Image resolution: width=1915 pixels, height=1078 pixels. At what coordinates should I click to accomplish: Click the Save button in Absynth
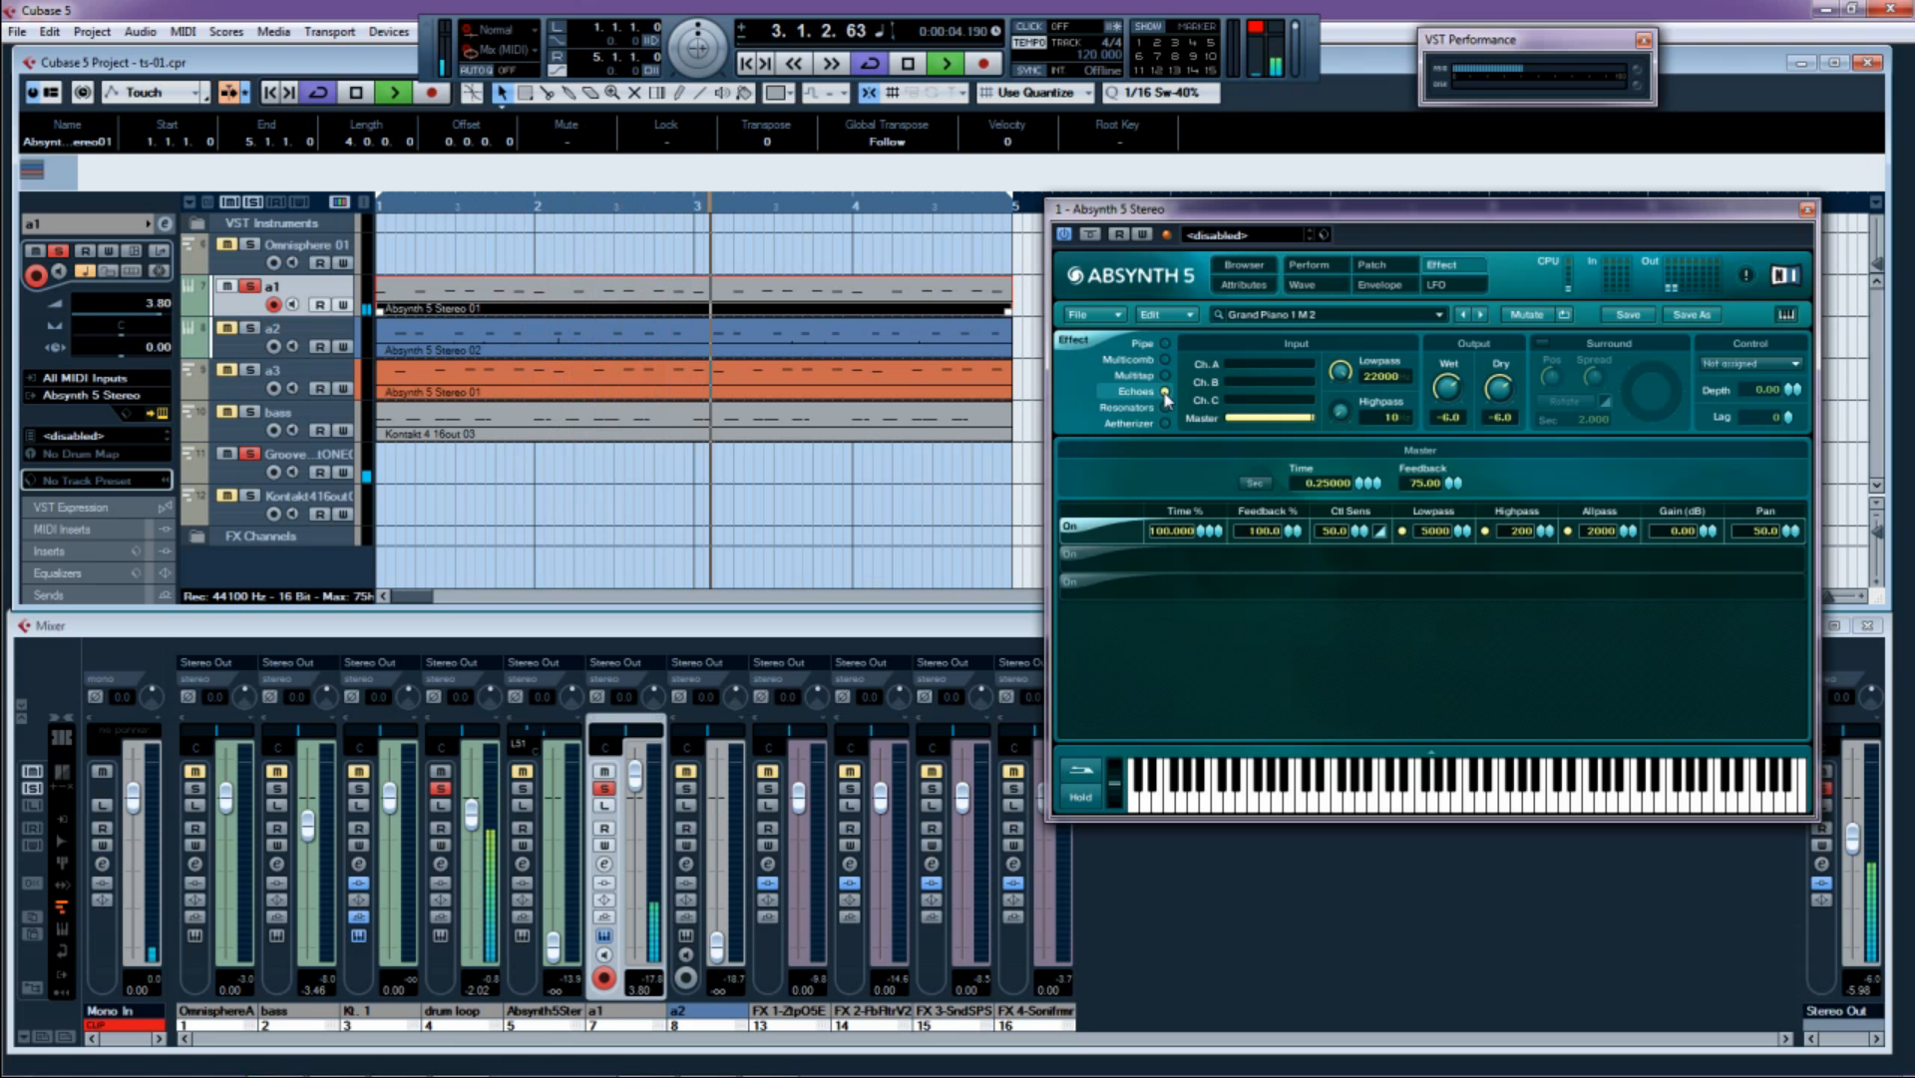coord(1628,314)
